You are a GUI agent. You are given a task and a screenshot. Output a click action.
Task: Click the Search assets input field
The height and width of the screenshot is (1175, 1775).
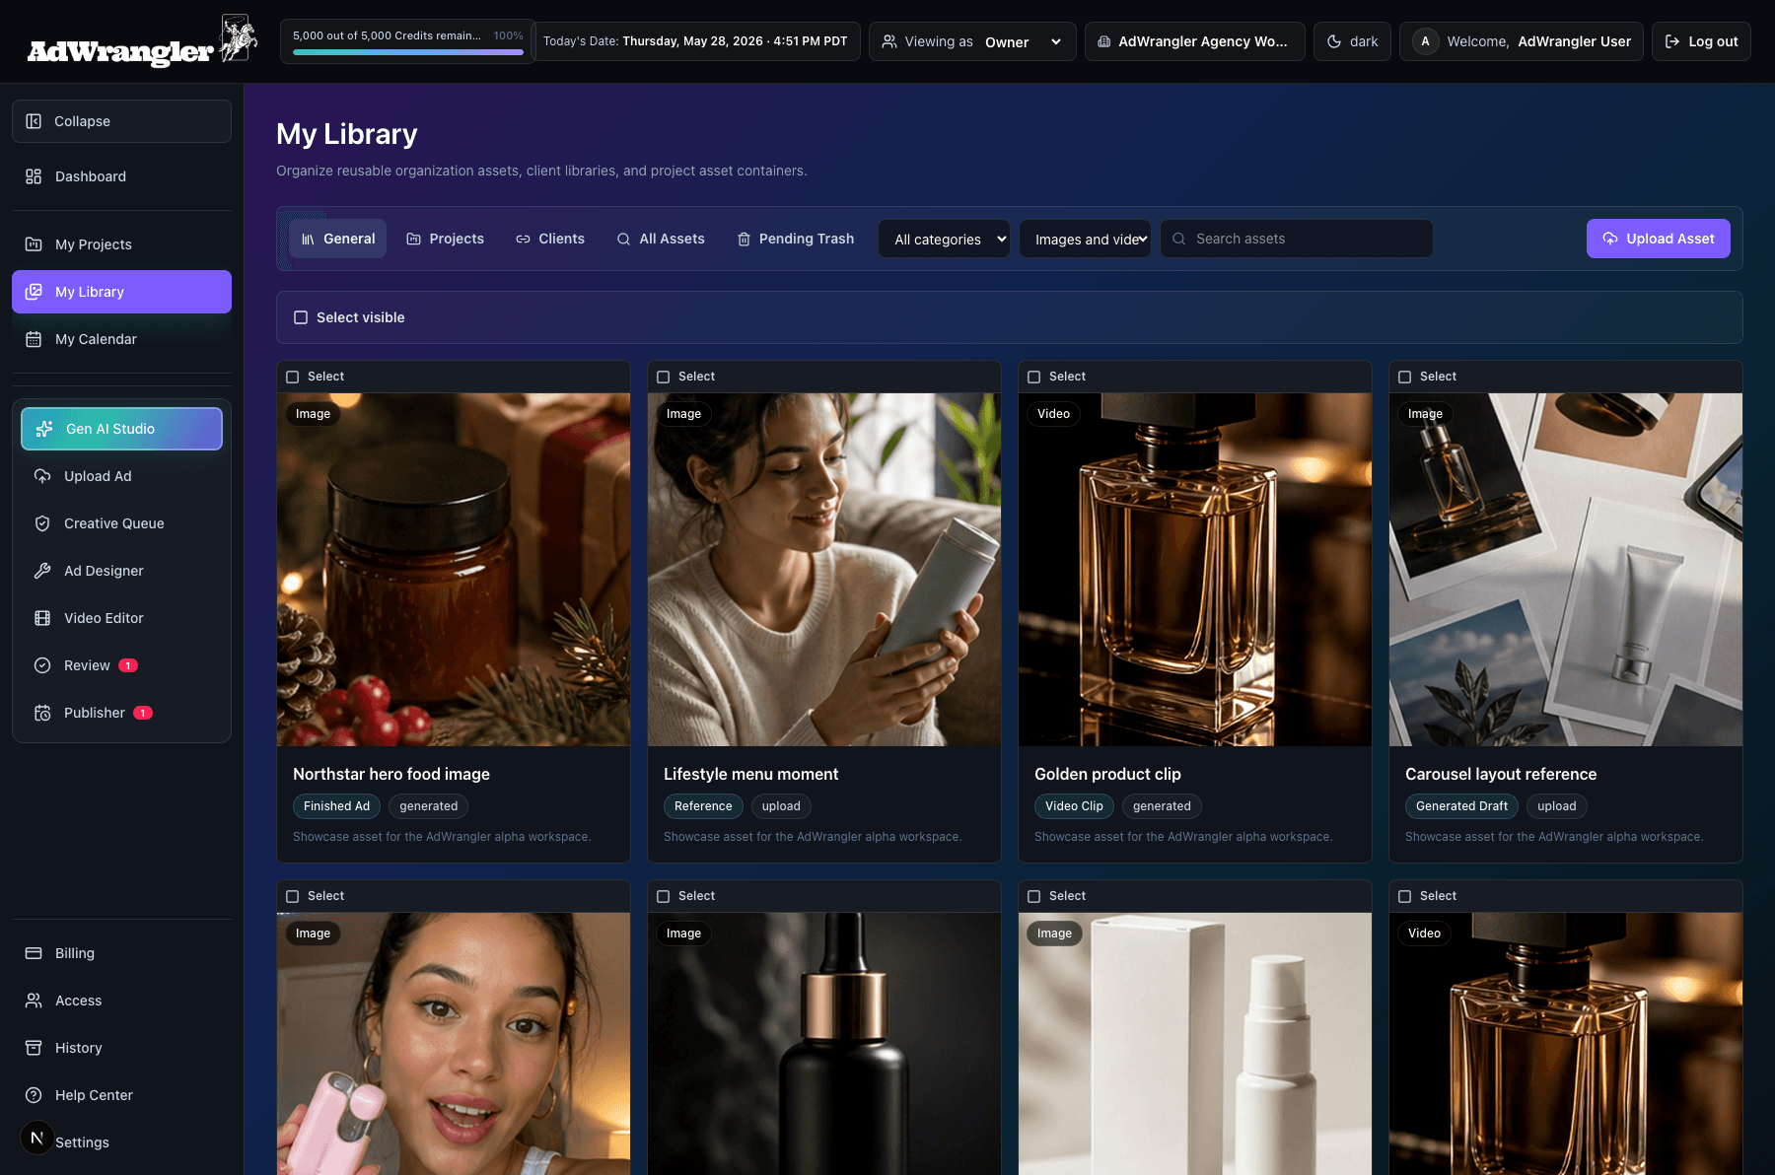tap(1297, 239)
